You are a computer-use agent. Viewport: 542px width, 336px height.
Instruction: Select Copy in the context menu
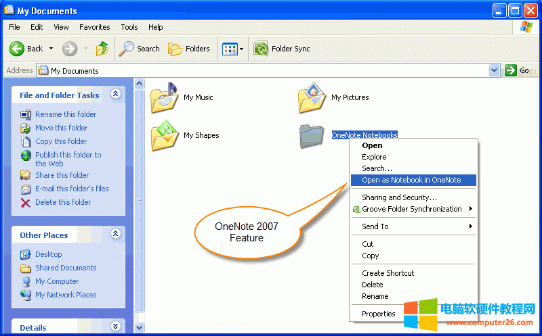[x=413, y=256]
